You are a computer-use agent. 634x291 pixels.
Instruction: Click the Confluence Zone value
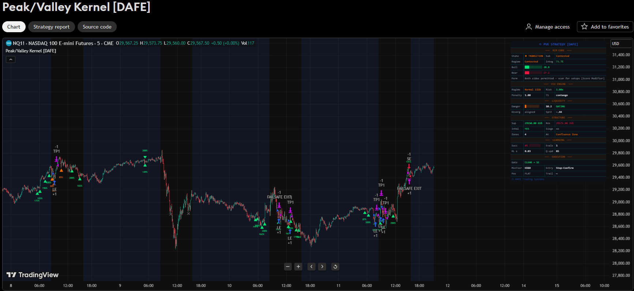(x=567, y=134)
